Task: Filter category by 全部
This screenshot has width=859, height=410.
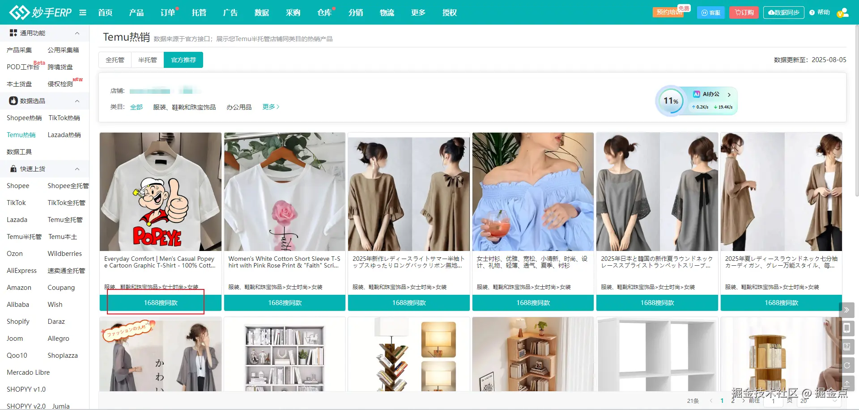Action: click(x=136, y=107)
